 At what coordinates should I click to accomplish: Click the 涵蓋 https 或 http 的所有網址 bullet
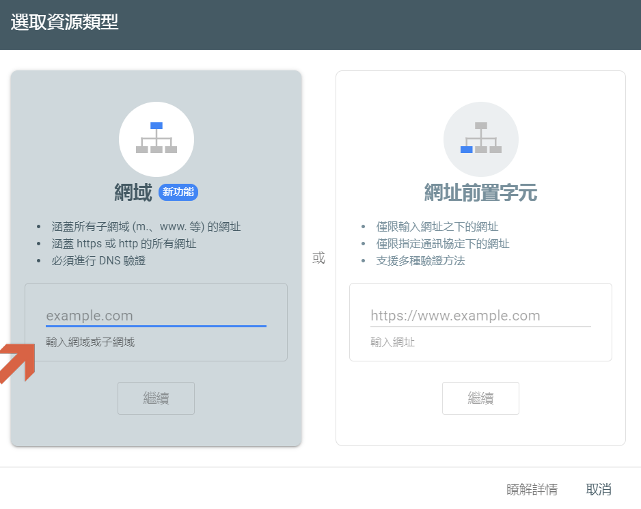124,243
